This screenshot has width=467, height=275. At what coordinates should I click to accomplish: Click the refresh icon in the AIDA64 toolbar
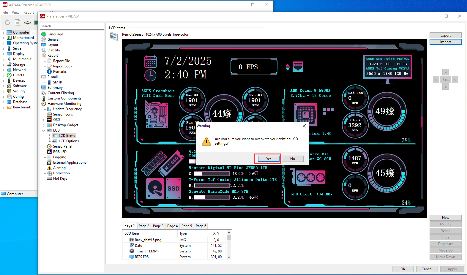tap(7, 23)
